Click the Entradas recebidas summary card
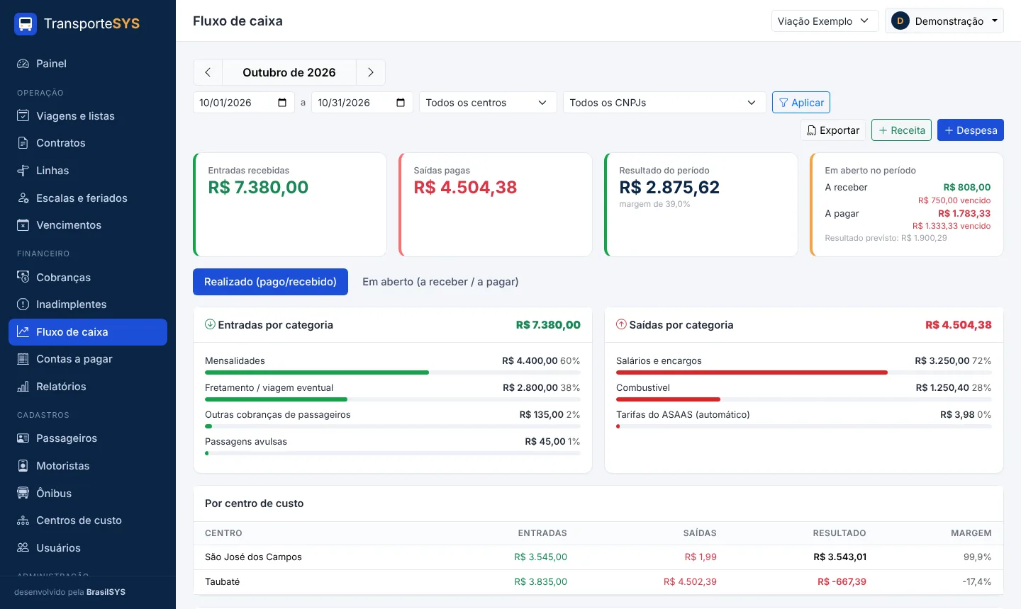Viewport: 1021px width, 609px height. pos(290,205)
